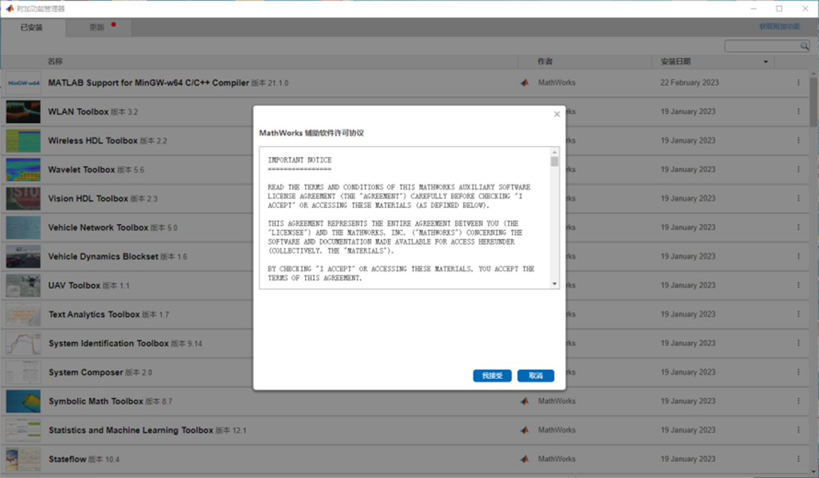Click the Statistics and Machine Learning thumbnail
Image resolution: width=819 pixels, height=478 pixels.
[23, 430]
